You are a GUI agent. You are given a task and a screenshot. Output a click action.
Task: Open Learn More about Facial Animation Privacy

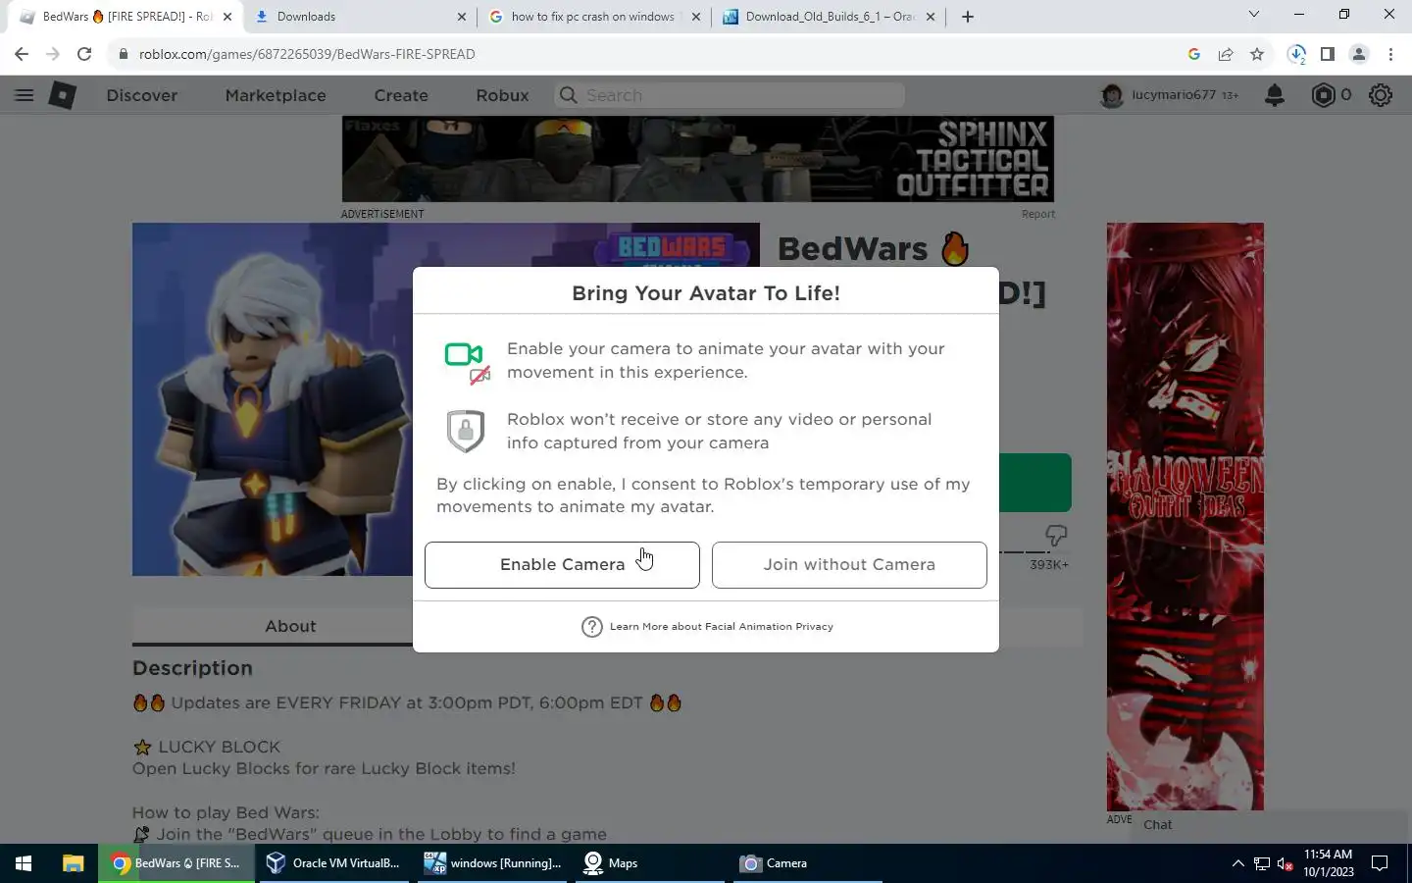click(x=721, y=626)
